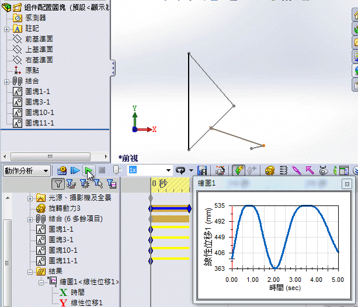Close the 繪圖1 plot window
Screen dimensions: 358x307
pos(347,184)
